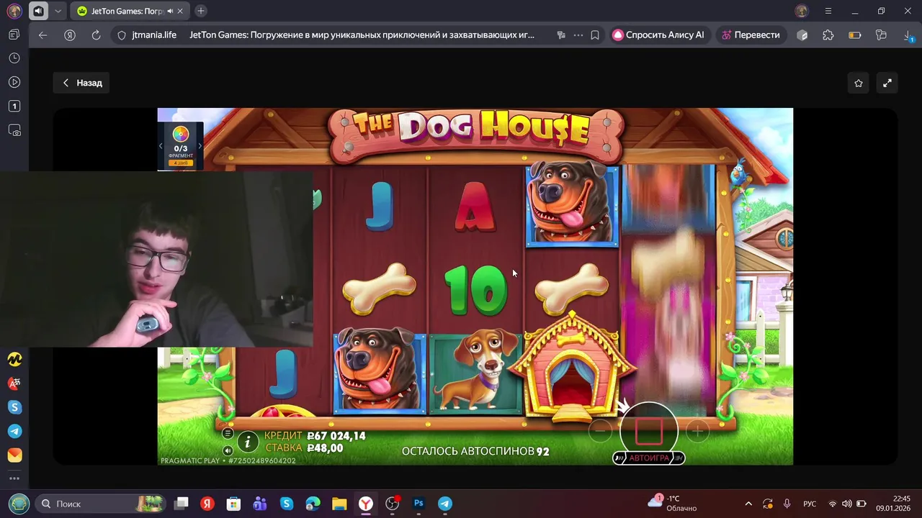
Task: Open Task View on the taskbar
Action: pyautogui.click(x=182, y=504)
